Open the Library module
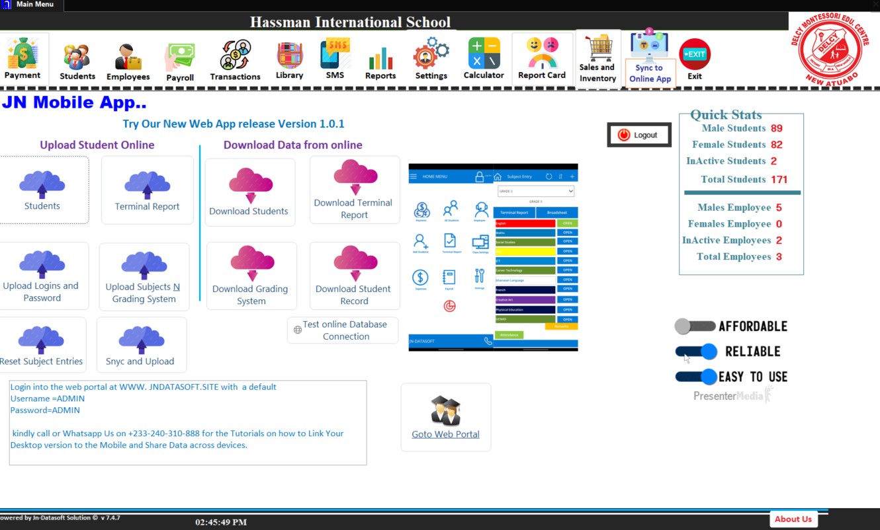880x530 pixels. [x=289, y=61]
